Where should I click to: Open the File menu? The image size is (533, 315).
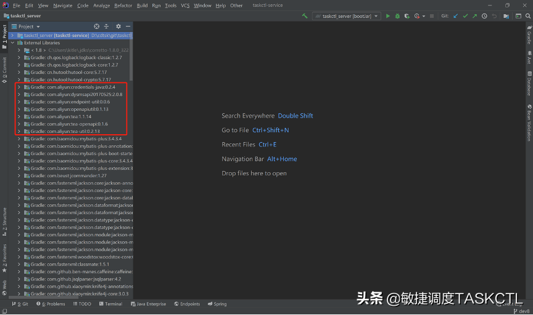[x=16, y=6]
